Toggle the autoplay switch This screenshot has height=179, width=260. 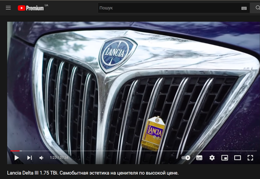click(186, 158)
